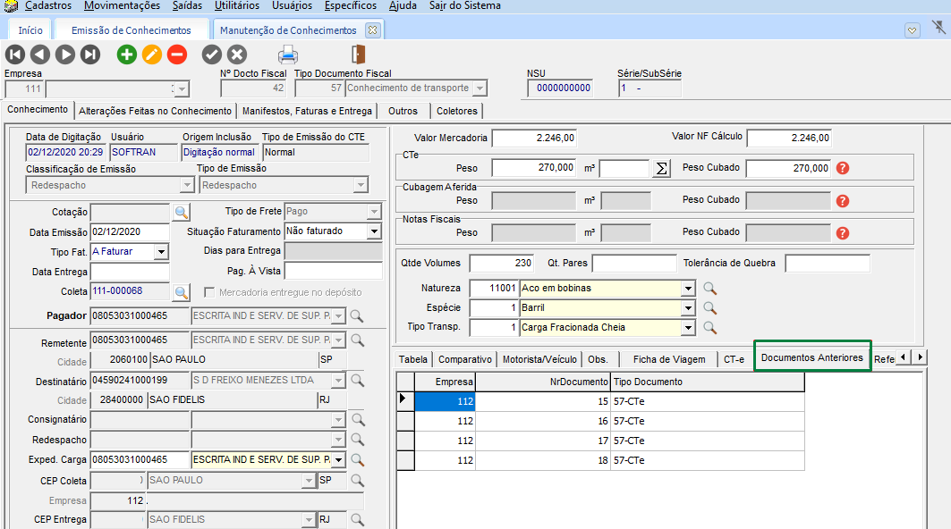Expand the Tipo Fat. dropdown

pyautogui.click(x=161, y=252)
